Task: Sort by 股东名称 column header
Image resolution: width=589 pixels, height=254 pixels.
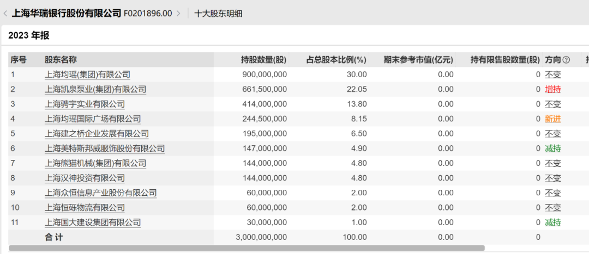Action: tap(61, 60)
